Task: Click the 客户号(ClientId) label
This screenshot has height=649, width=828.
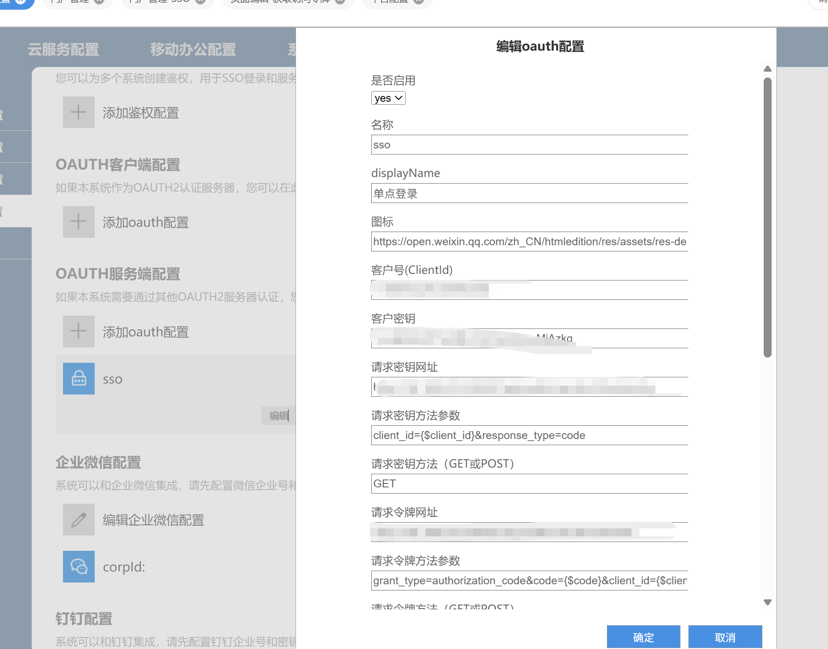Action: coord(412,270)
